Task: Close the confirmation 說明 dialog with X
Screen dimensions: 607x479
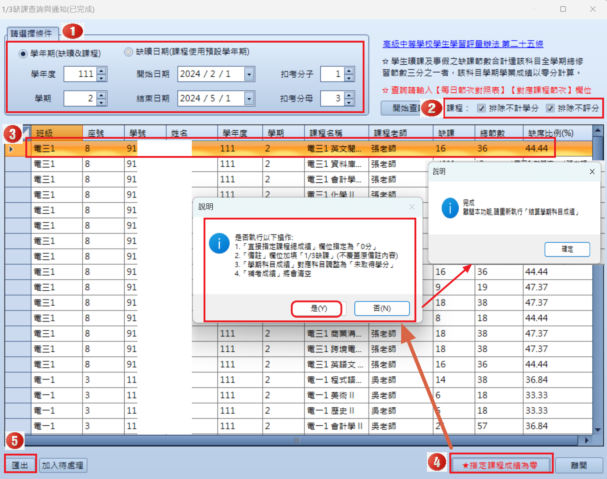Action: pyautogui.click(x=412, y=207)
